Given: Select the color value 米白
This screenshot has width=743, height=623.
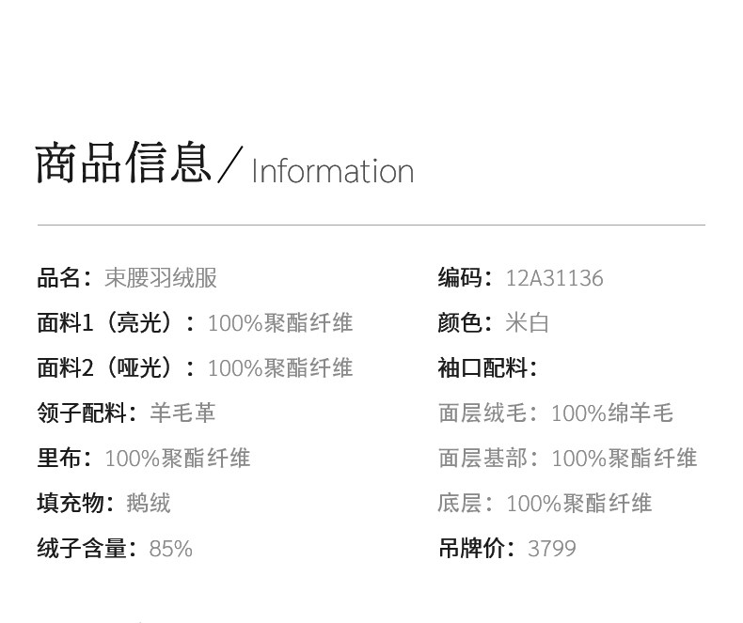Looking at the screenshot, I should pyautogui.click(x=527, y=323).
